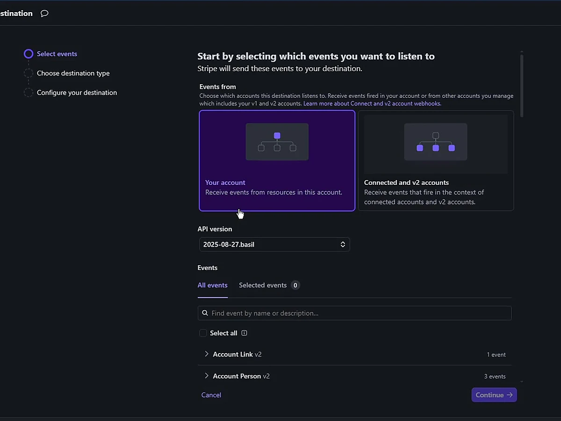The height and width of the screenshot is (421, 561).
Task: Click the Cancel link
Action: click(x=211, y=395)
